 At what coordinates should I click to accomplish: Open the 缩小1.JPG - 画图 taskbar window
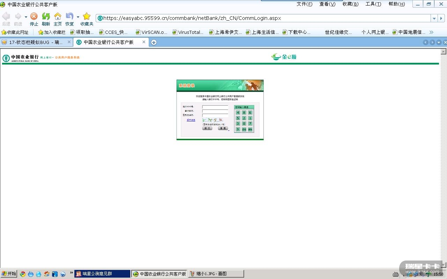[216, 274]
